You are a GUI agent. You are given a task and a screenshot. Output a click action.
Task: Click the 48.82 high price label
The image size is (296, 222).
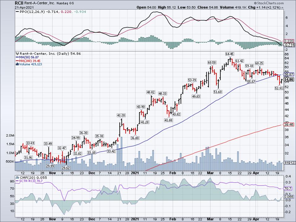coord(151,92)
